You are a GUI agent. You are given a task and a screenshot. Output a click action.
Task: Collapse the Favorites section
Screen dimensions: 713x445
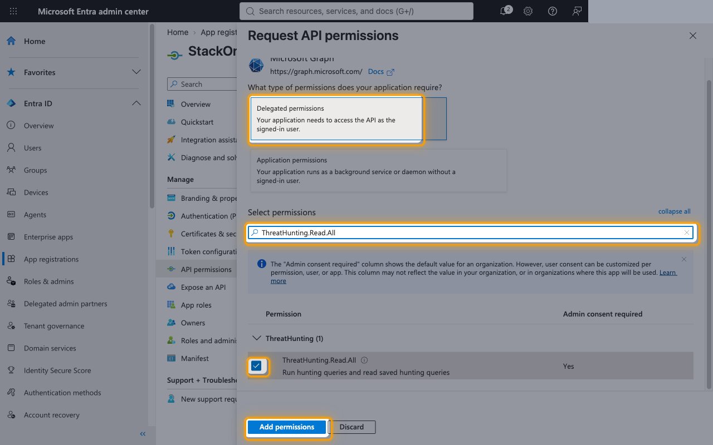[136, 72]
